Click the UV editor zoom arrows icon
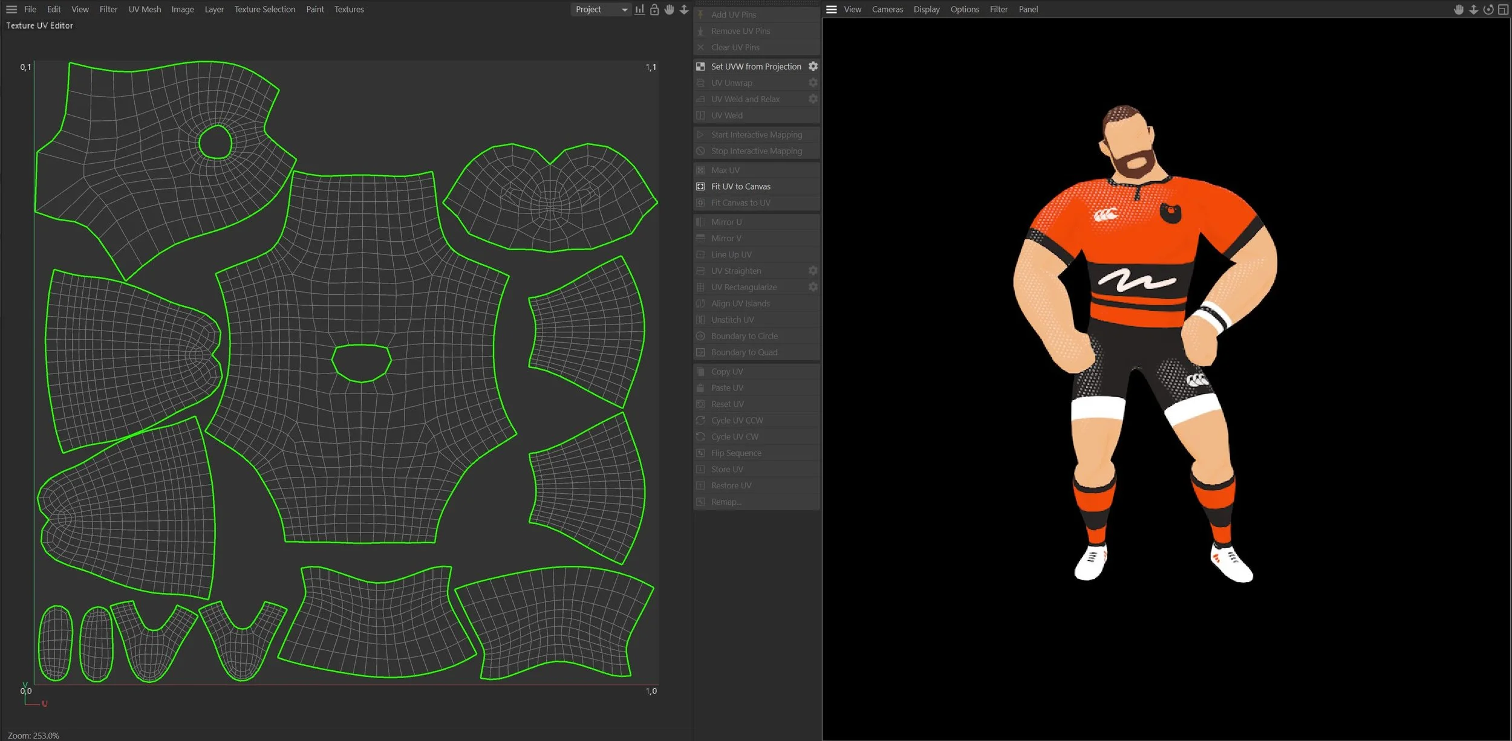This screenshot has width=1512, height=741. tap(684, 10)
